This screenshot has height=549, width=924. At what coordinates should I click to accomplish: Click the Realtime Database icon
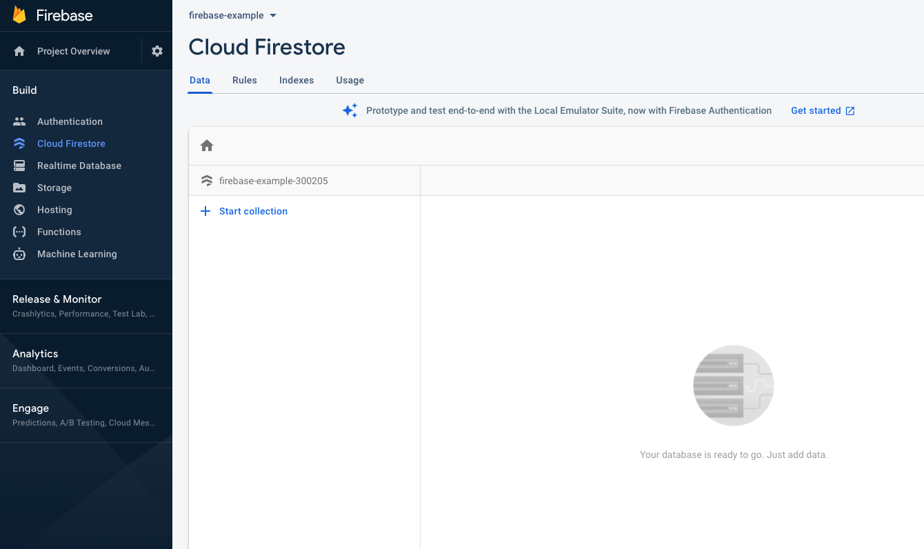pos(19,166)
